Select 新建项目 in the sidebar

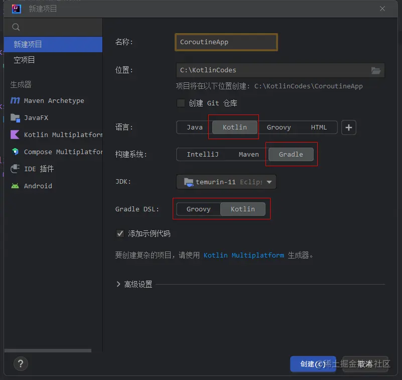[x=53, y=44]
